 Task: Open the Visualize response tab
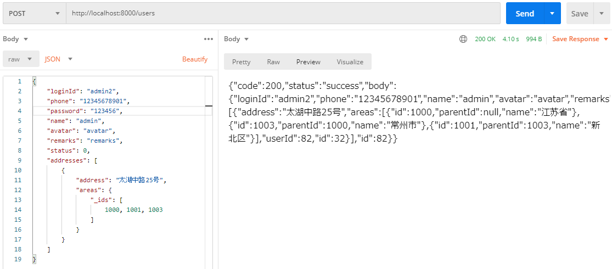(350, 62)
